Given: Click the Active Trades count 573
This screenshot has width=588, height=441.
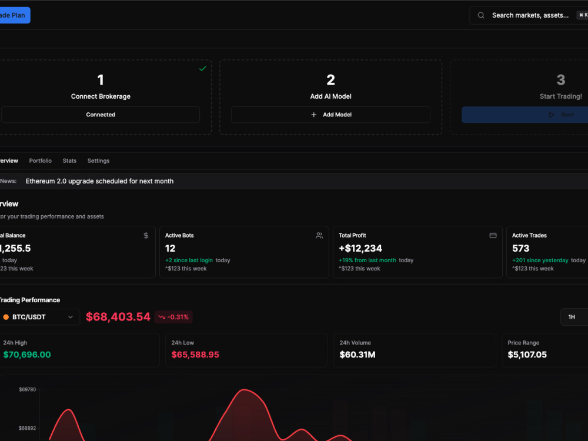Looking at the screenshot, I should pos(521,248).
